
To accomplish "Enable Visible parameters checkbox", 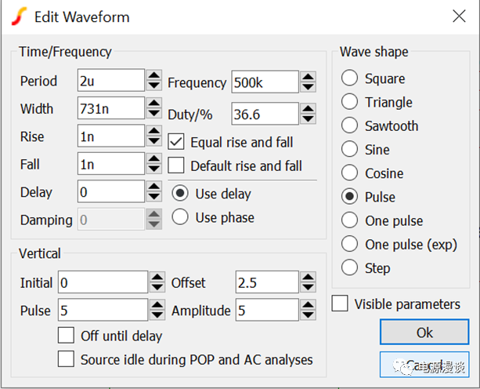I will pyautogui.click(x=340, y=304).
